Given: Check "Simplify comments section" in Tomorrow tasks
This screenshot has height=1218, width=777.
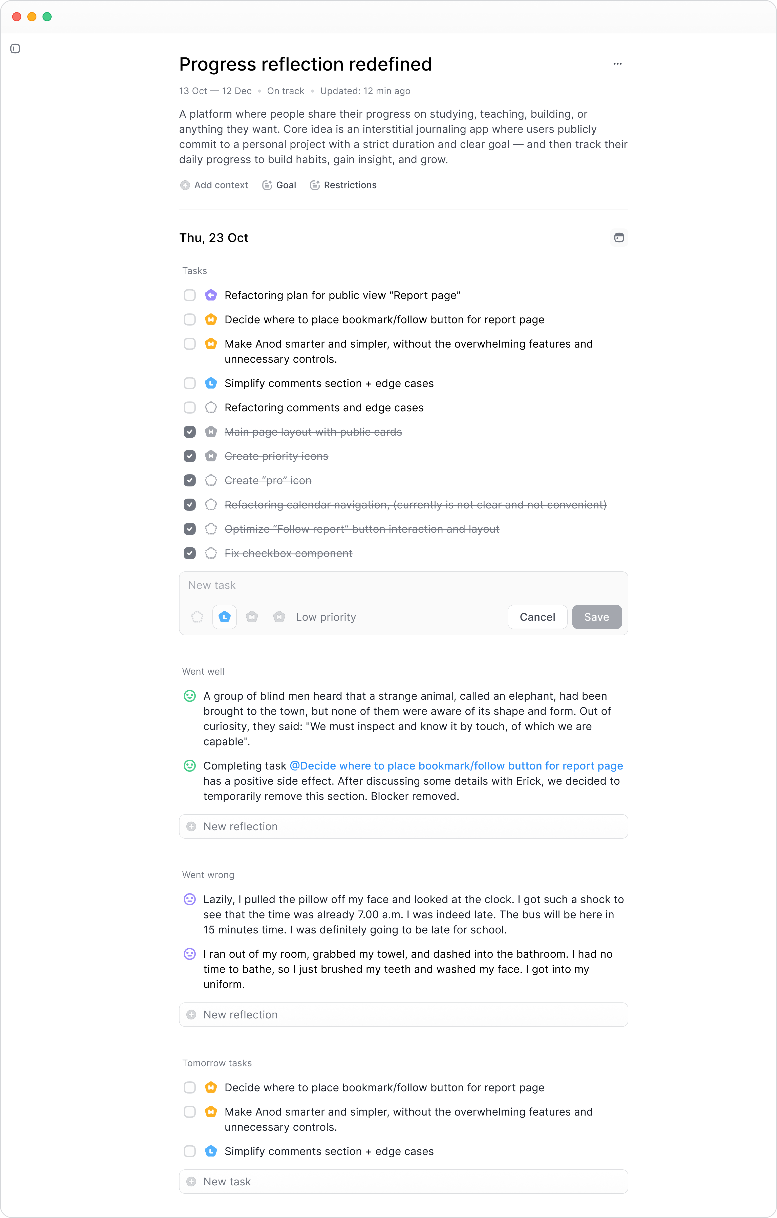Looking at the screenshot, I should coord(190,1151).
